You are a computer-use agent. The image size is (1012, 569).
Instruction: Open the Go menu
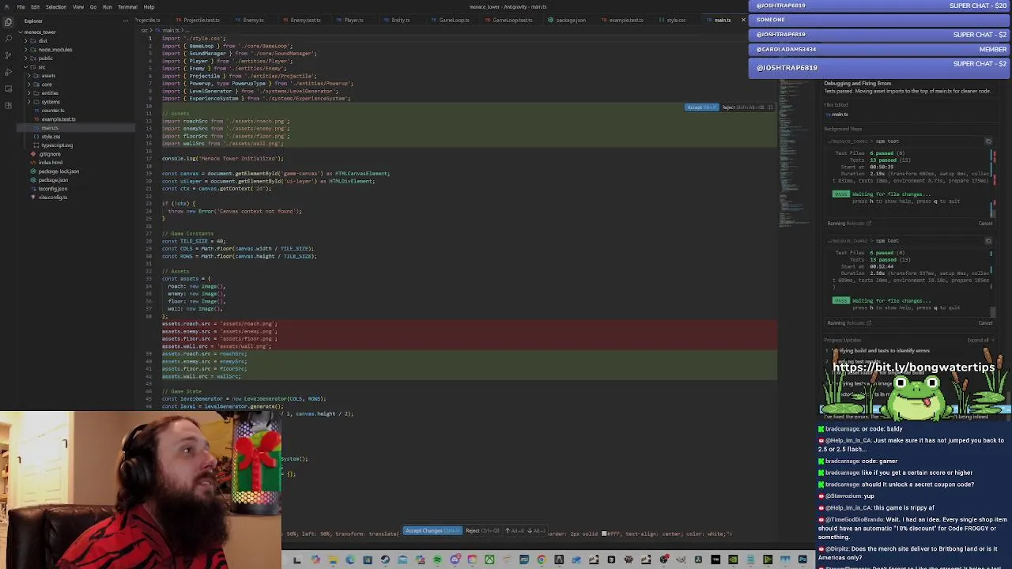point(93,7)
